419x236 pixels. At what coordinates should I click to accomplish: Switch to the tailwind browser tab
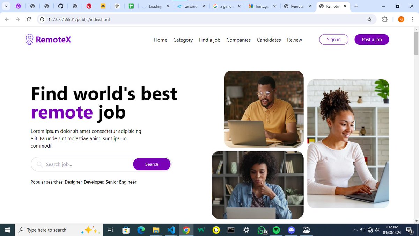[x=191, y=6]
